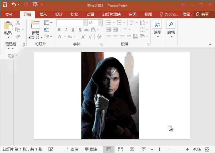Toggle Strikethrough abc formatting
This screenshot has width=215, height=153.
tap(87, 30)
